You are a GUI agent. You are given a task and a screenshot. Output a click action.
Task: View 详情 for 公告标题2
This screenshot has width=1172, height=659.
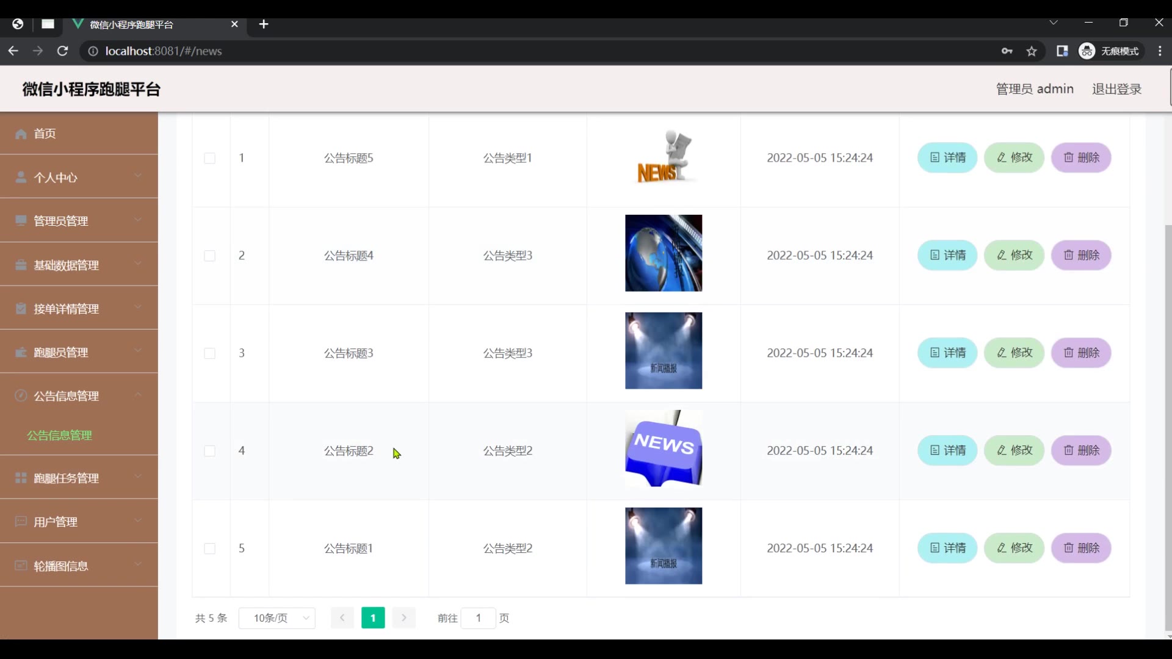pyautogui.click(x=947, y=451)
